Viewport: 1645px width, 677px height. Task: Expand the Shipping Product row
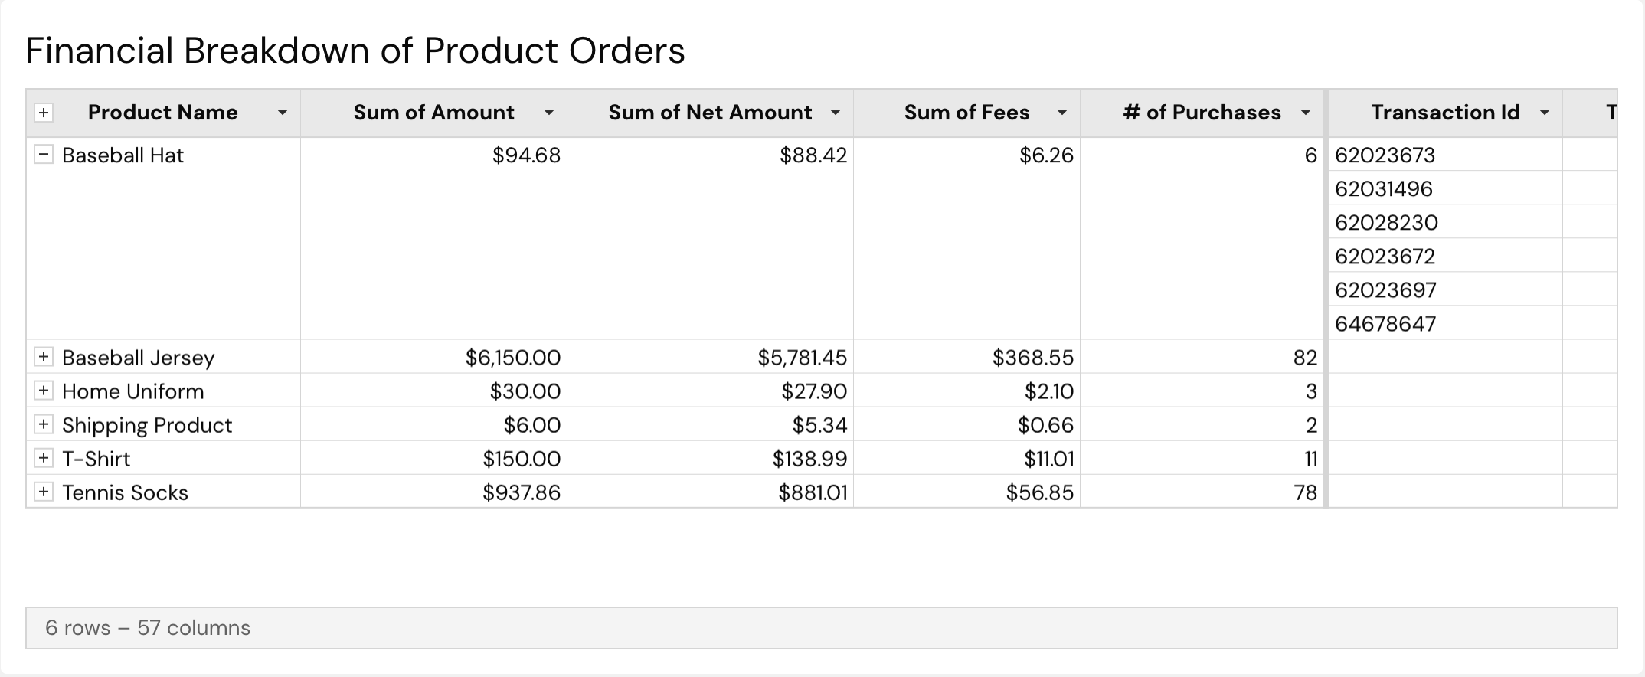(x=44, y=424)
